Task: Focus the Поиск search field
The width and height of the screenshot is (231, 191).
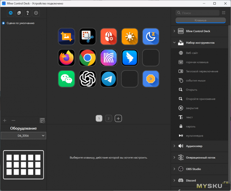Action: [x=198, y=13]
